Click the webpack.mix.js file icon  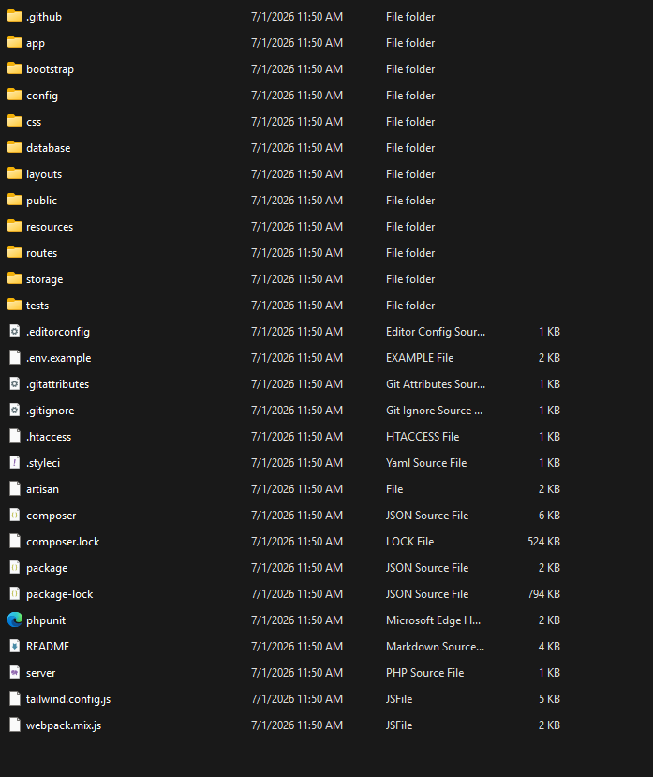[15, 725]
